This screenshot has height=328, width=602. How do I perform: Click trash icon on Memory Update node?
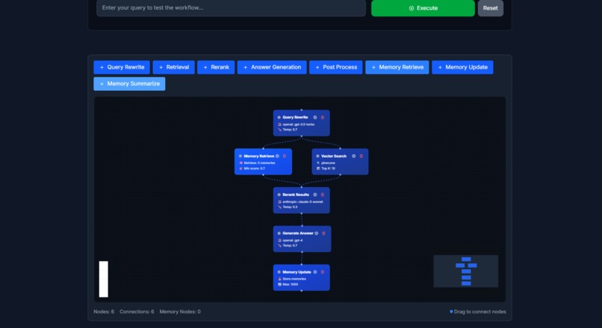pyautogui.click(x=323, y=272)
